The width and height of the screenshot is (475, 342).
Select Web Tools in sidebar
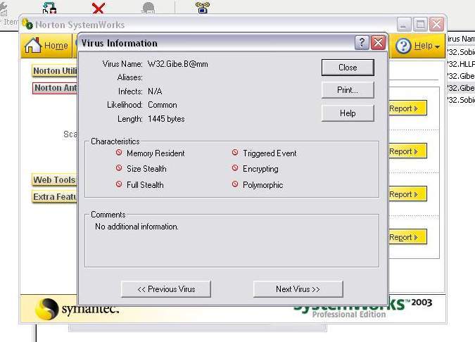[x=54, y=180]
